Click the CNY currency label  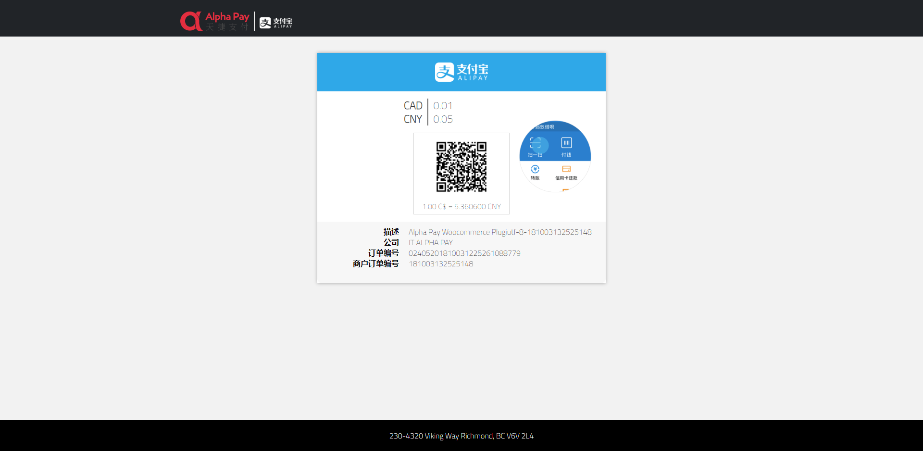(413, 119)
